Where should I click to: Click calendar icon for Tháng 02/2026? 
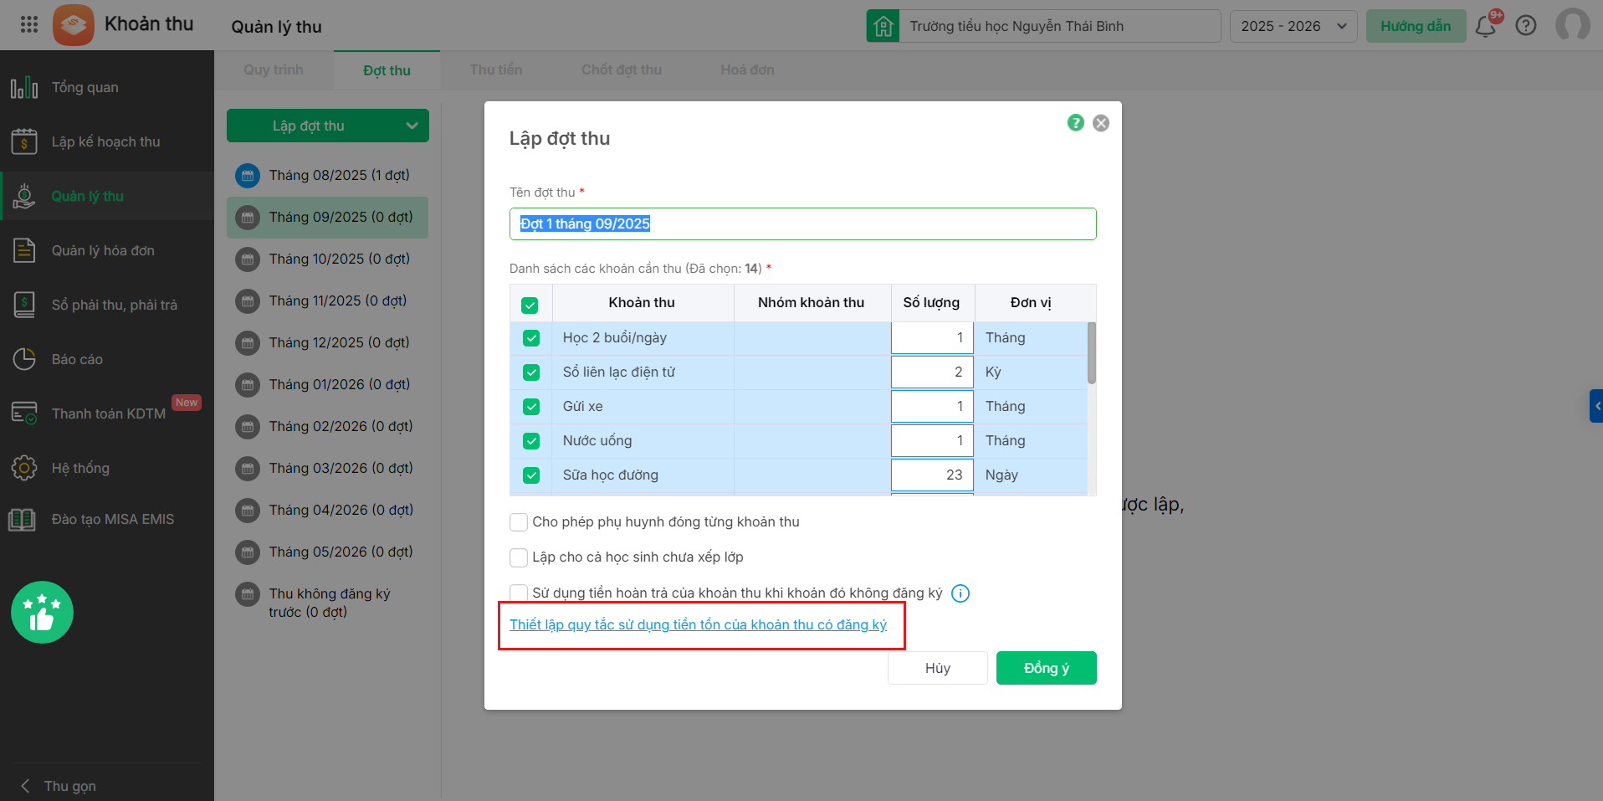pyautogui.click(x=248, y=427)
